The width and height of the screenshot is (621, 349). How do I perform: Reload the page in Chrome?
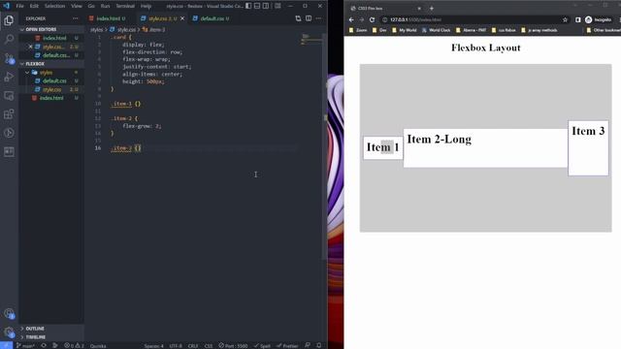click(372, 19)
